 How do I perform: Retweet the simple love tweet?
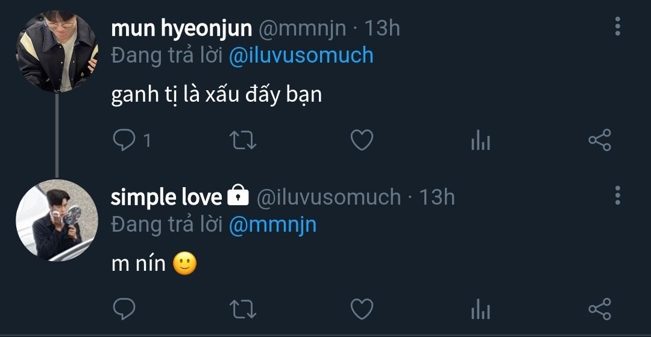point(244,309)
